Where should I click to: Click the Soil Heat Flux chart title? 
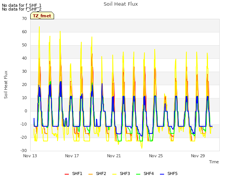click(121, 4)
